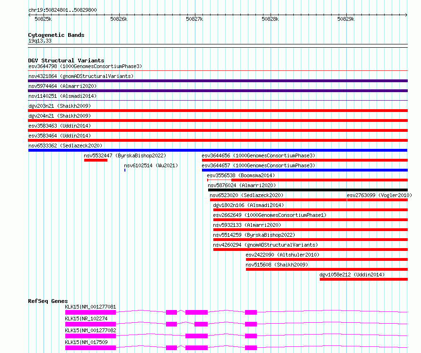Click the esv3583464 (Uddin2014) label

pos(60,136)
